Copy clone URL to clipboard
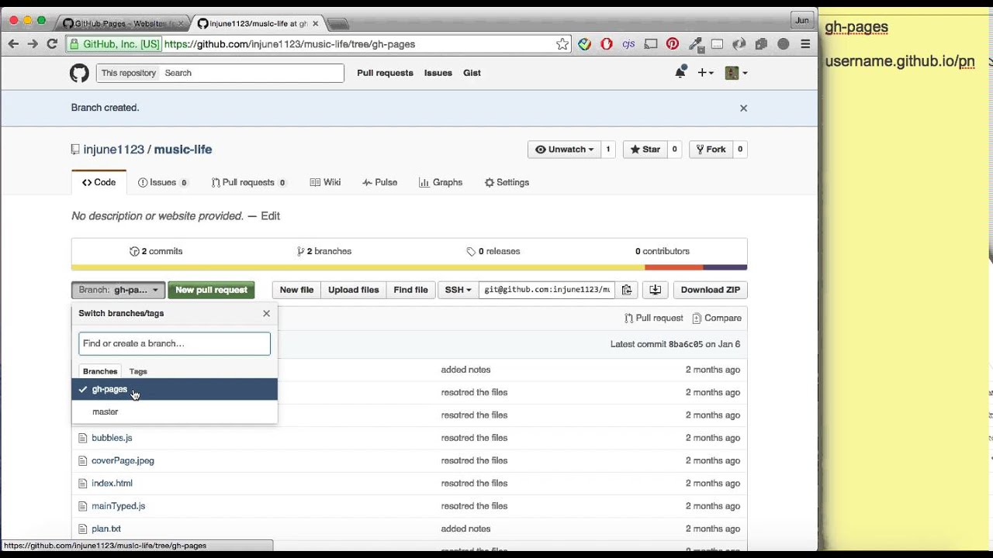This screenshot has height=558, width=993. tap(627, 290)
